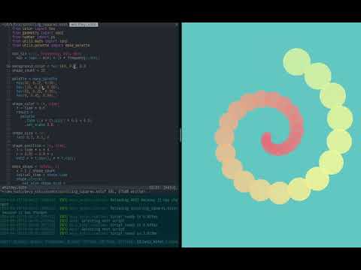The width and height of the screenshot is (361, 270).
Task: Click the shape_position function definition line
Action: tap(39, 145)
